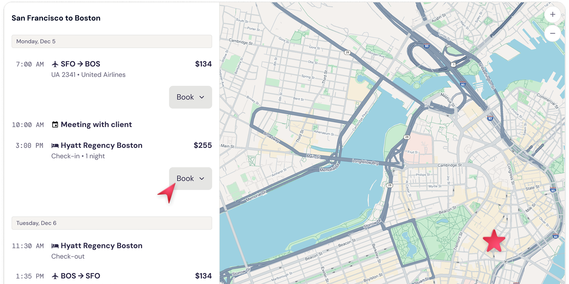Select the calendar icon beside Meeting with client
Viewport: 569px width, 284px height.
55,124
